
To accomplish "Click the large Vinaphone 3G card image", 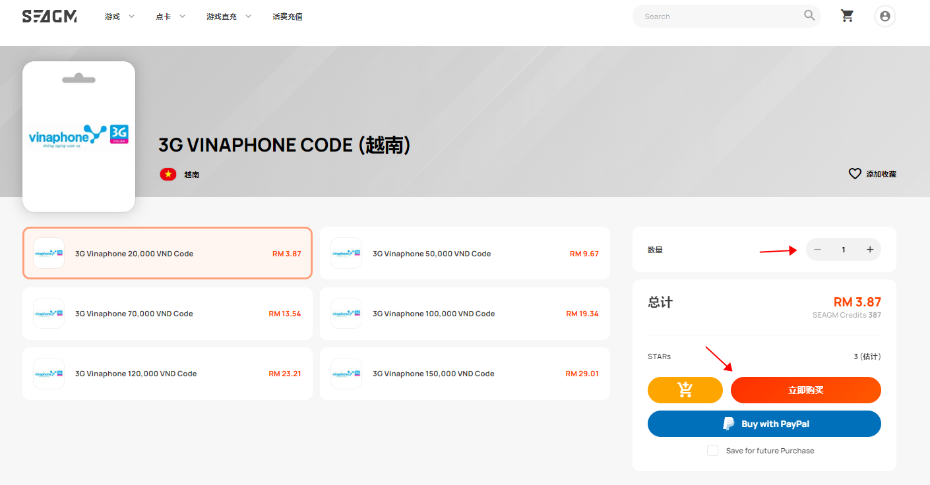I will pos(79,136).
